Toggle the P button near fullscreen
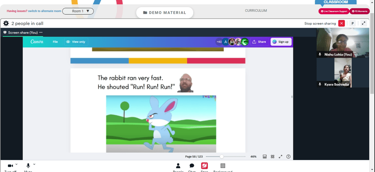Viewport: 375px width, 172px height. (352, 23)
